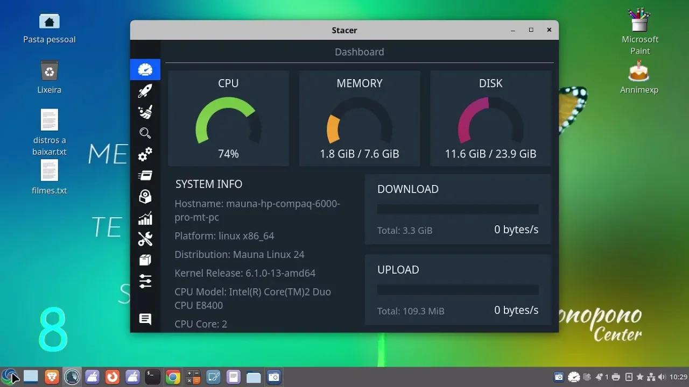
Task: Toggle the volume speaker icon in tray
Action: click(662, 377)
